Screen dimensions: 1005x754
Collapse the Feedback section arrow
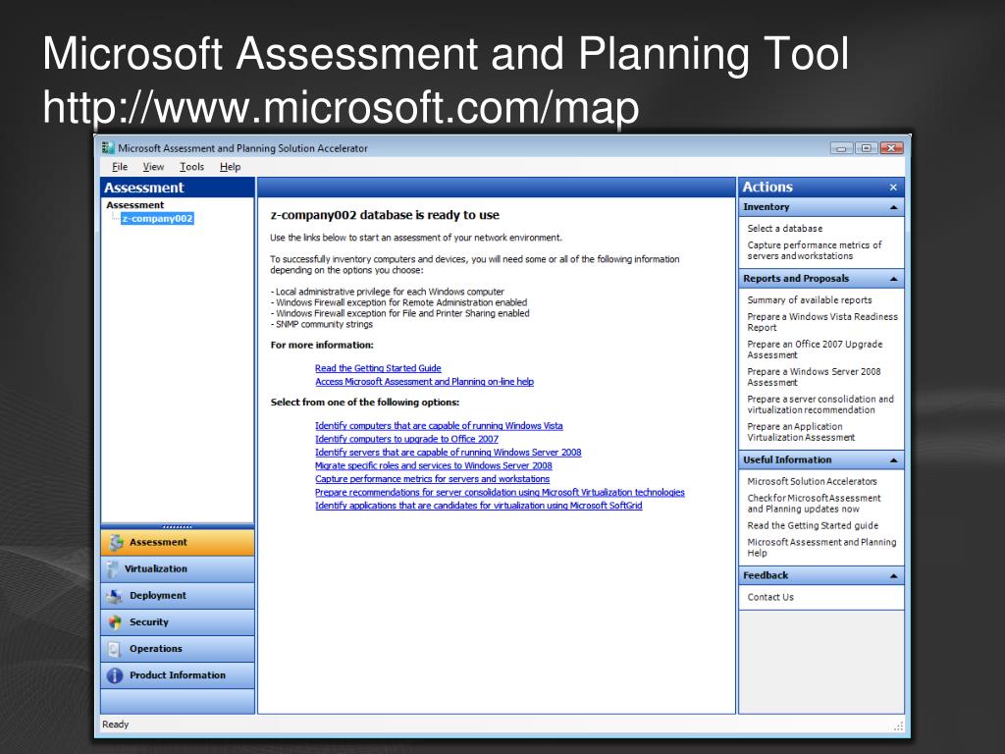[893, 575]
